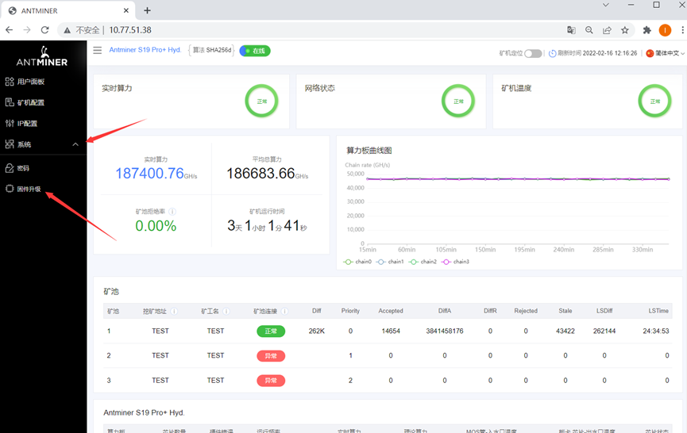This screenshot has height=433, width=687.
Task: Click the 系统 sidebar icon
Action: click(10, 144)
